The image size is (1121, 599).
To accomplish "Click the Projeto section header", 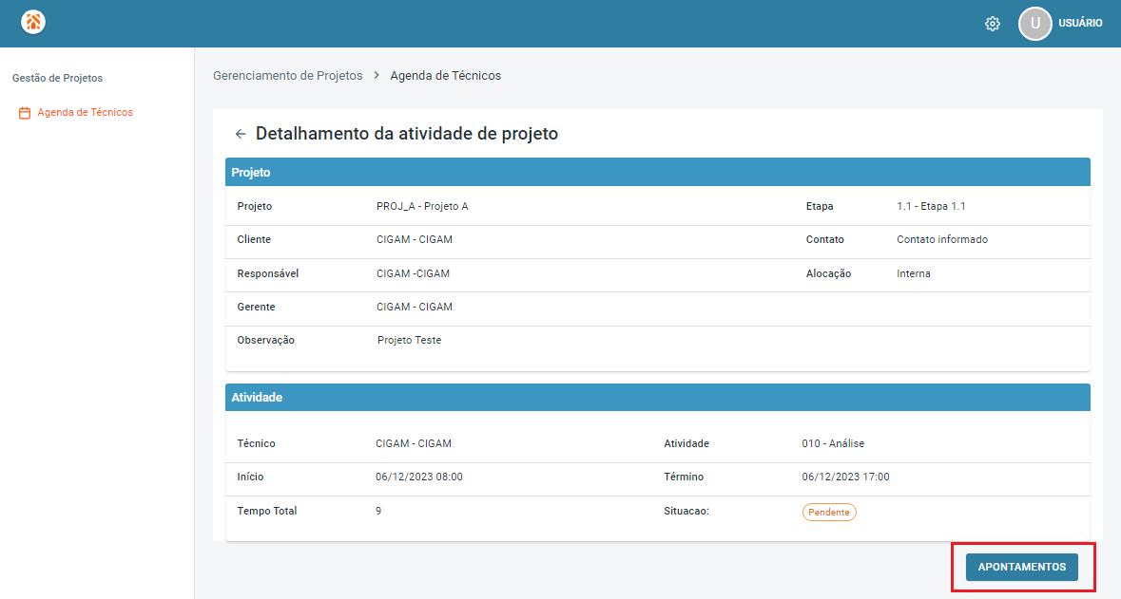I will pos(658,172).
